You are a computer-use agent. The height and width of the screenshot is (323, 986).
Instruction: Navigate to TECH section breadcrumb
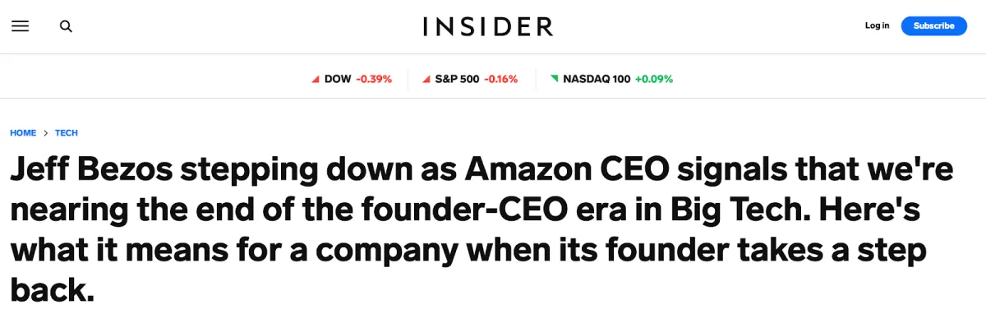pyautogui.click(x=67, y=133)
